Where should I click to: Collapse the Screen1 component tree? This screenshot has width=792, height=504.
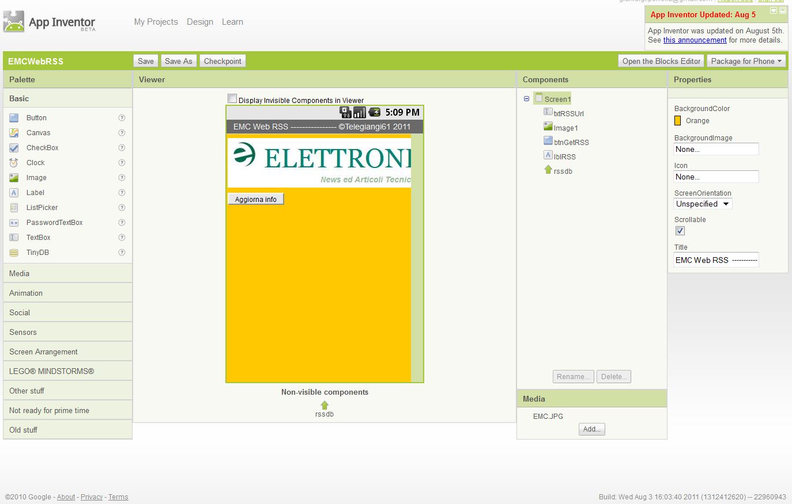tap(526, 99)
